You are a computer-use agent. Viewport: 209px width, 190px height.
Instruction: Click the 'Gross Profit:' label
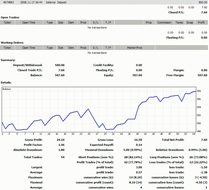tap(33, 140)
